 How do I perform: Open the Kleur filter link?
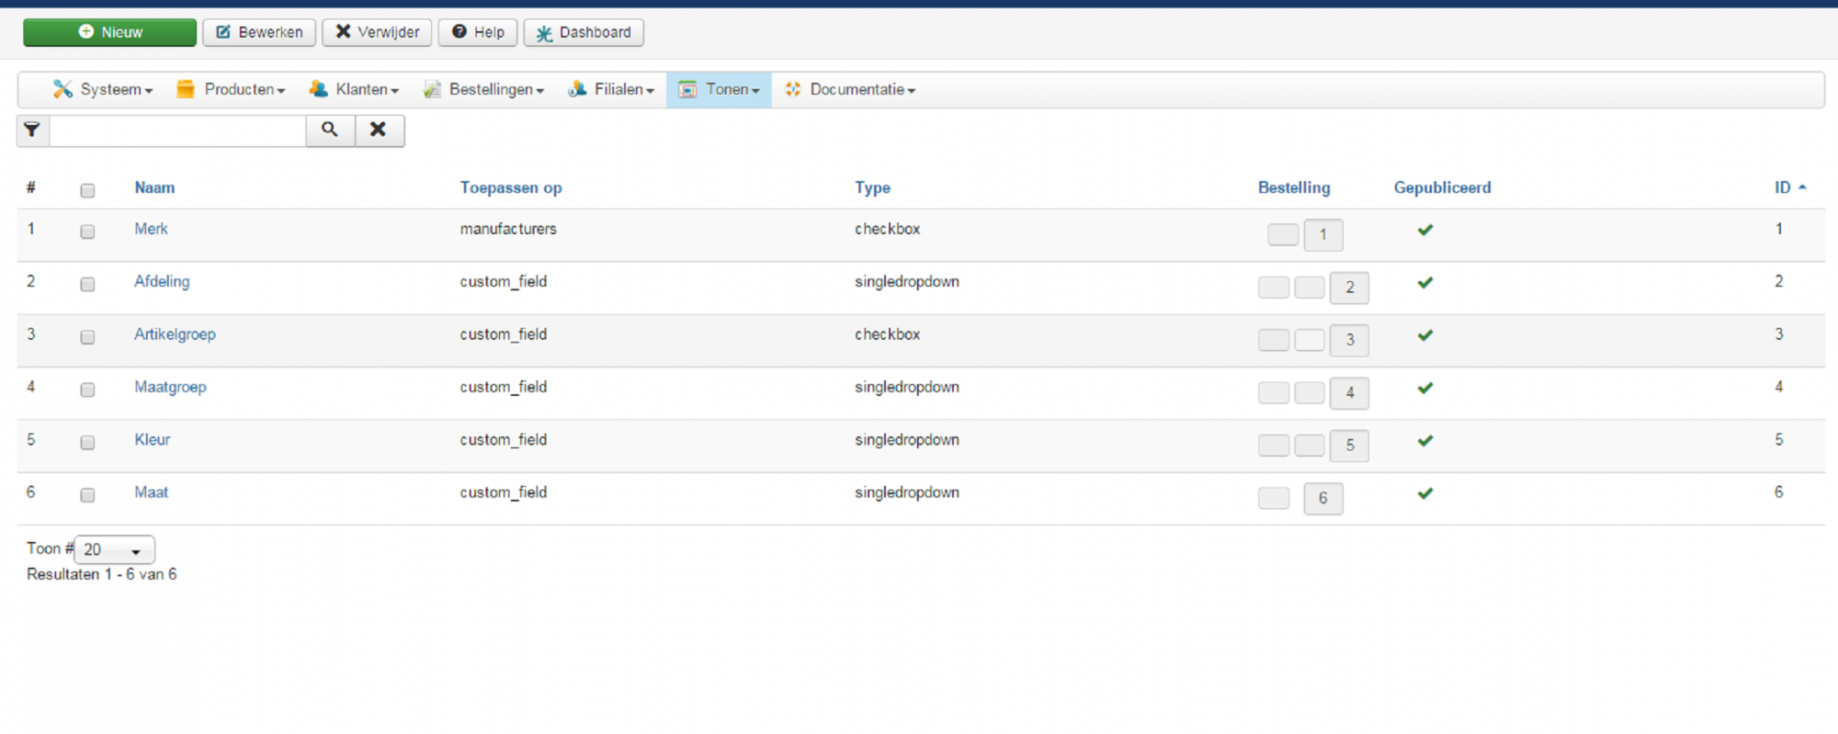click(x=152, y=439)
